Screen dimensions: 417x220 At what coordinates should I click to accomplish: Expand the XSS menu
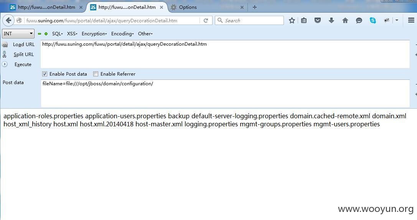coord(72,34)
